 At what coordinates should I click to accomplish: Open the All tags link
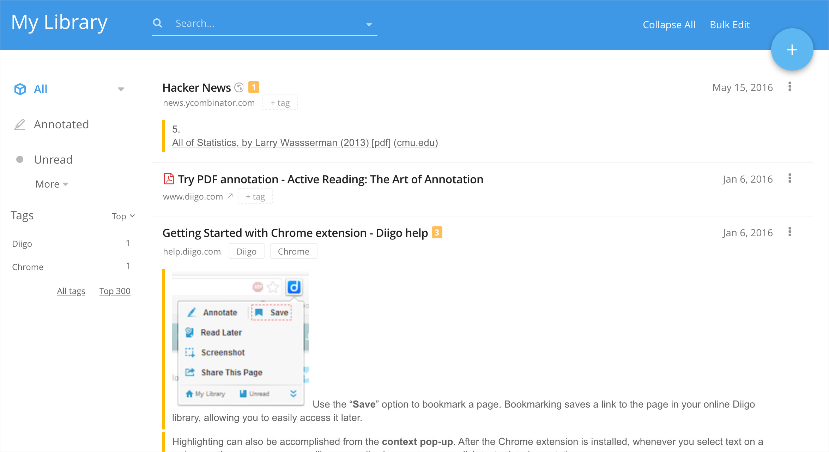click(x=71, y=291)
